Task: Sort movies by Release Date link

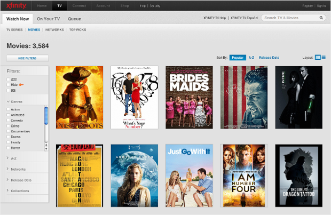Action: pyautogui.click(x=269, y=58)
